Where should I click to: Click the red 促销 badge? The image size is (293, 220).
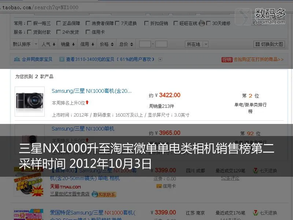(x=227, y=59)
